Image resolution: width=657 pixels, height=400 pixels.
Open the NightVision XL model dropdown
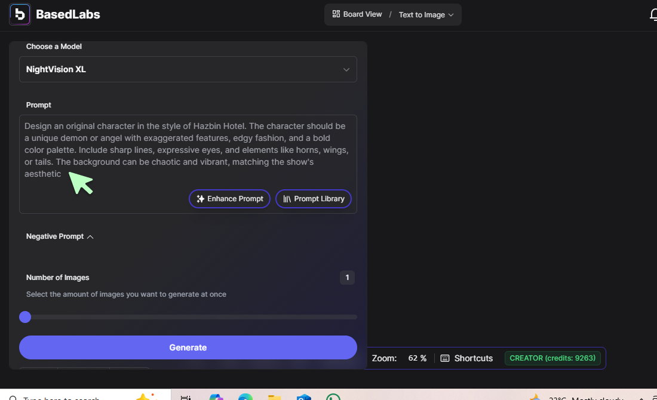[188, 69]
